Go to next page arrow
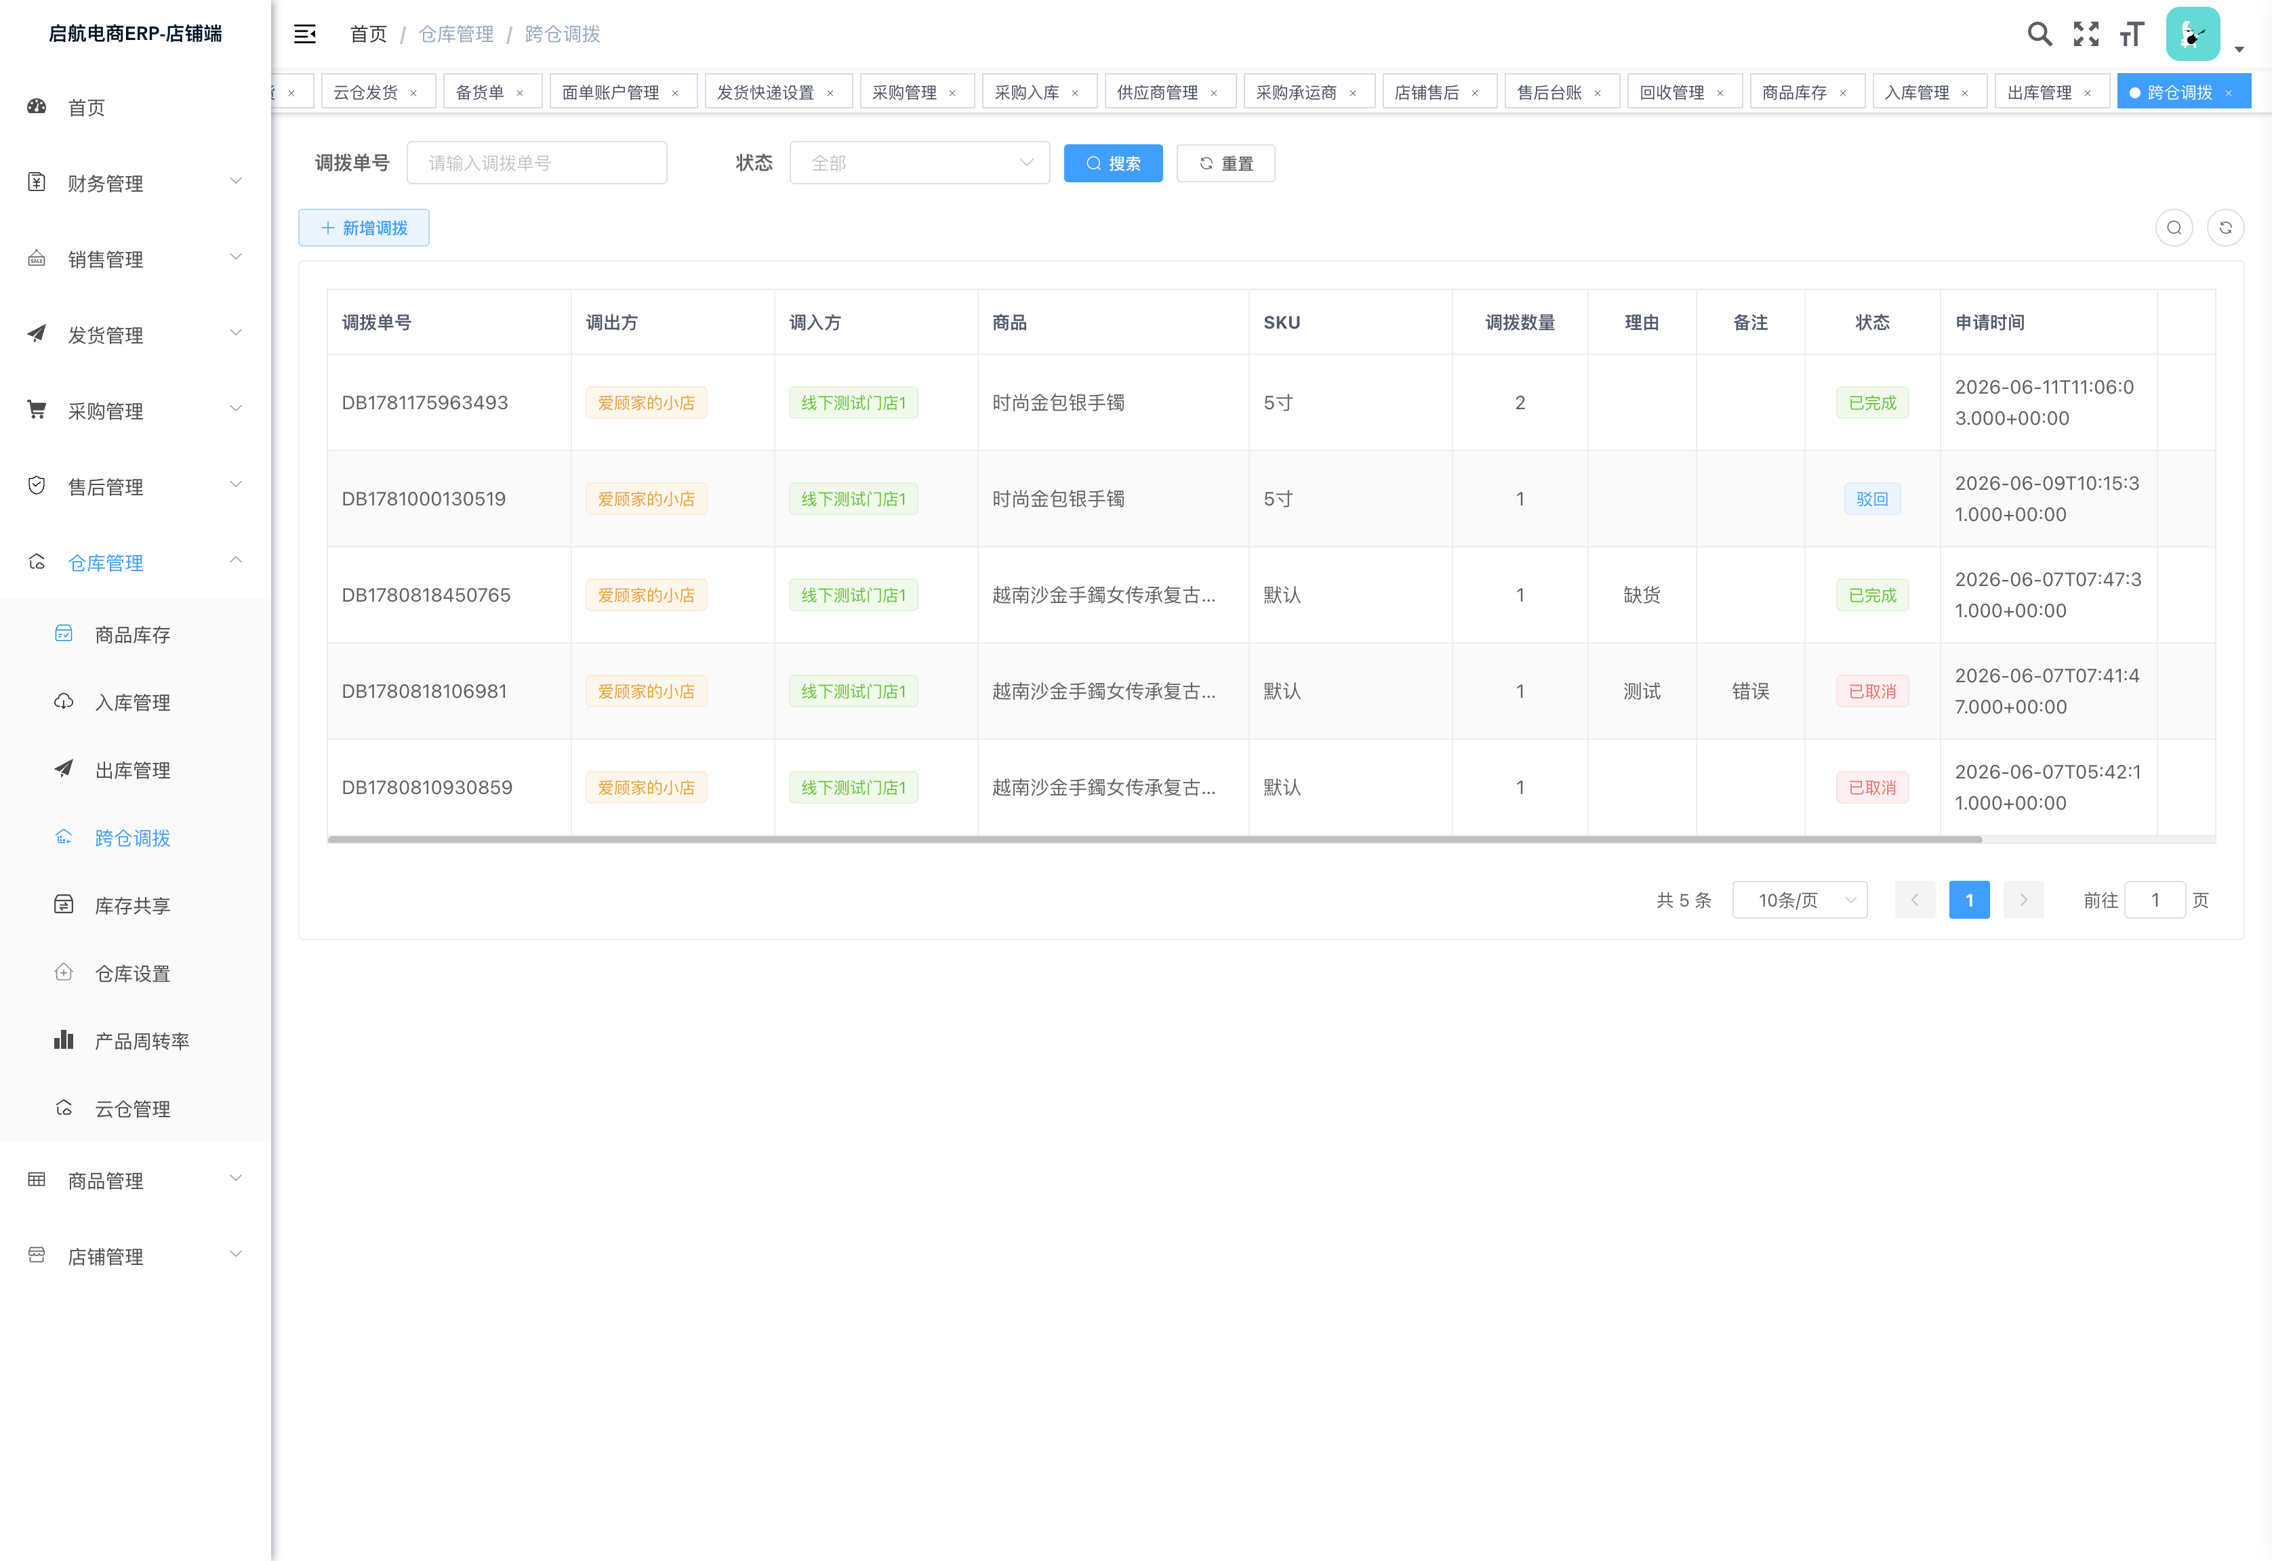The height and width of the screenshot is (1561, 2272). coord(2023,900)
